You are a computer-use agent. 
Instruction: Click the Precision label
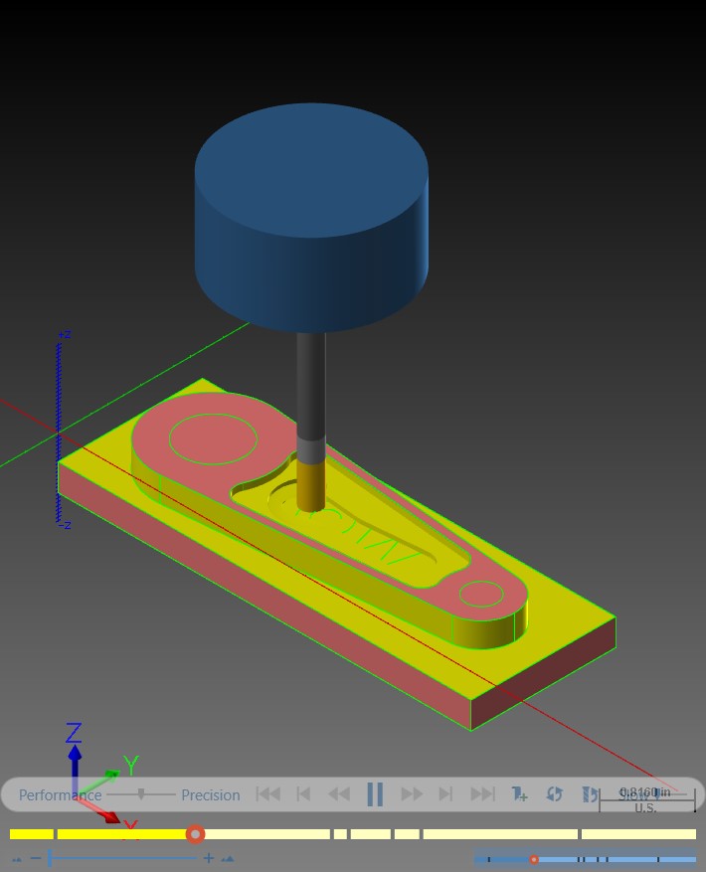tap(210, 795)
